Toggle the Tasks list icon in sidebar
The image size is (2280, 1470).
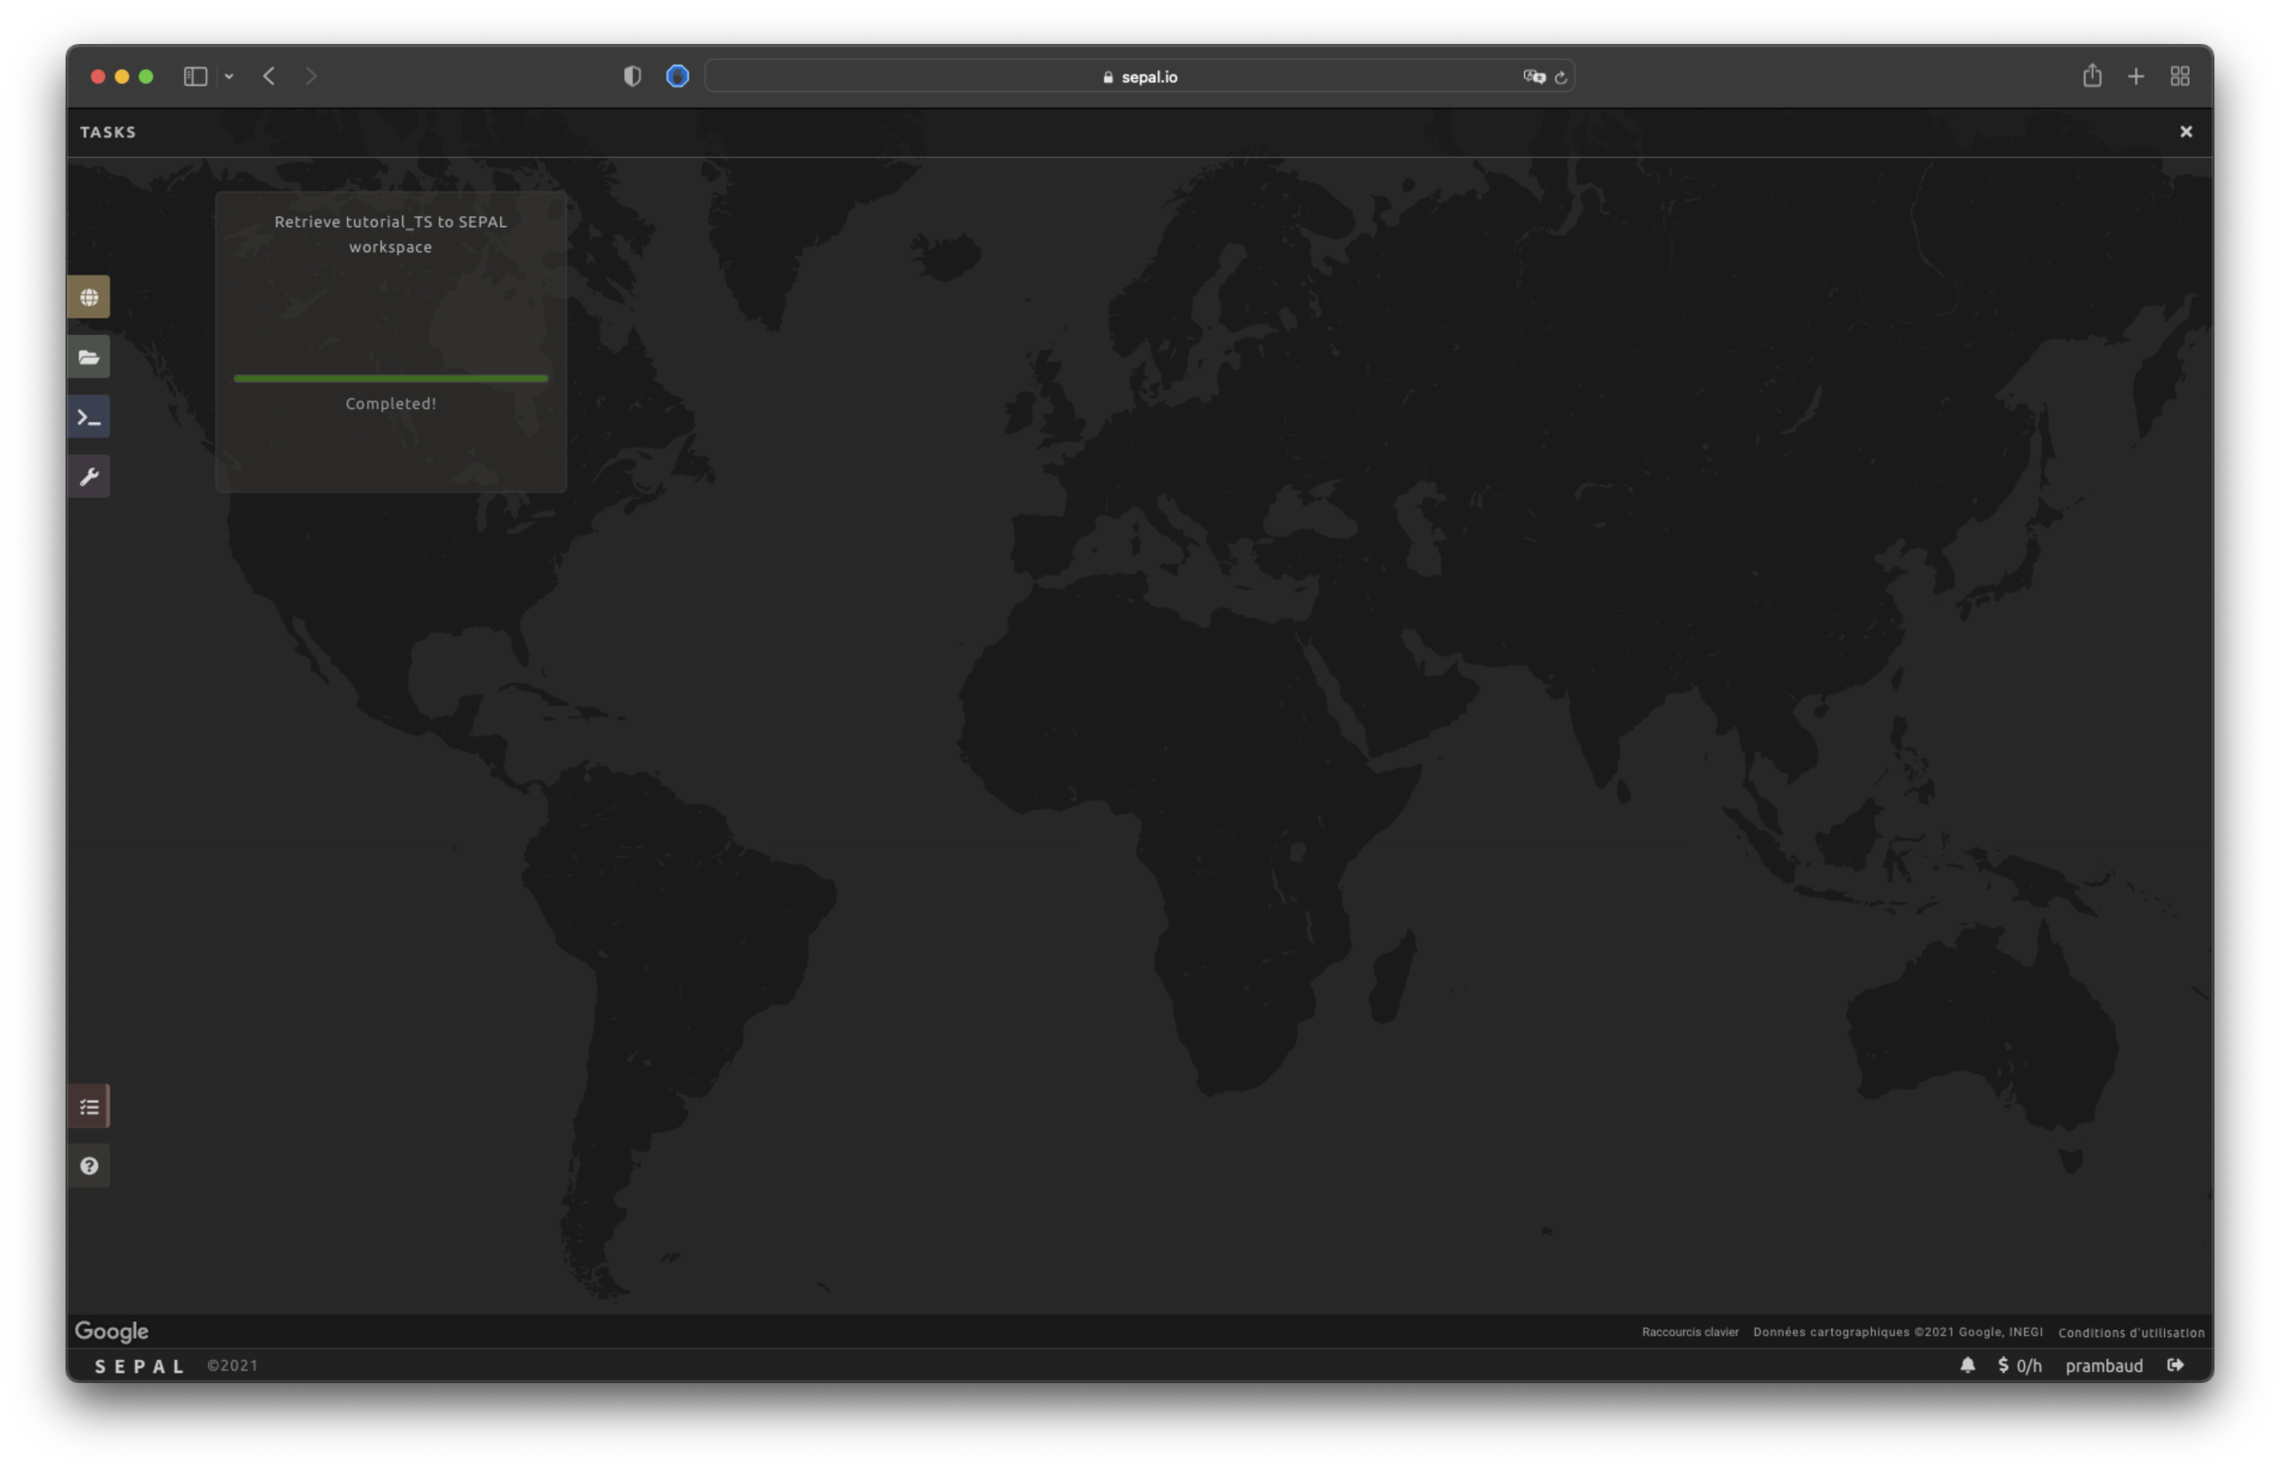89,1106
